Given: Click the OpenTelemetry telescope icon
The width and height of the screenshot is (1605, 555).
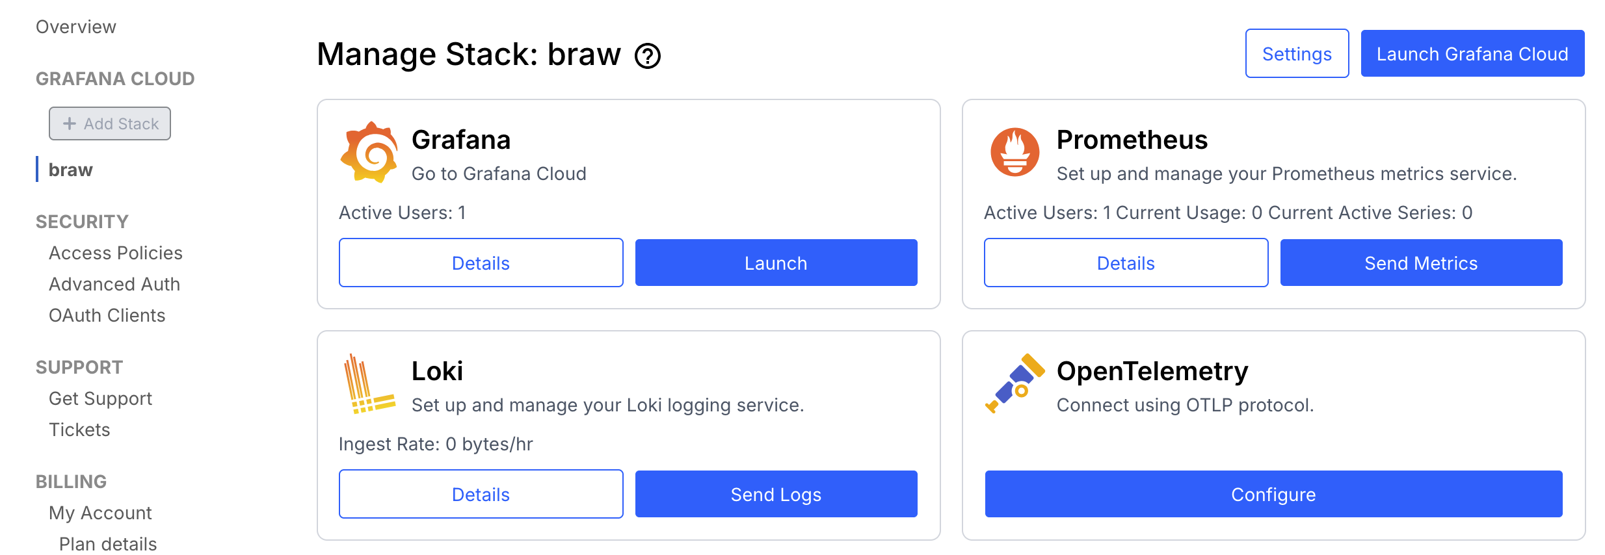Looking at the screenshot, I should (x=1015, y=383).
